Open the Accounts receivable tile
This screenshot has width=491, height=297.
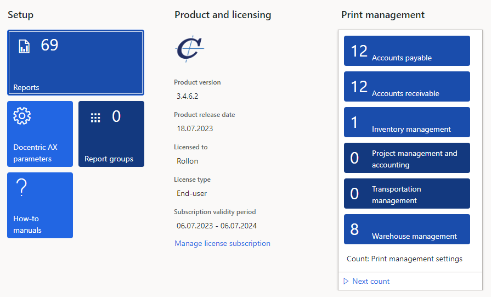[x=407, y=87]
